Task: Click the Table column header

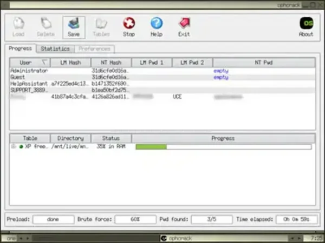Action: point(30,138)
